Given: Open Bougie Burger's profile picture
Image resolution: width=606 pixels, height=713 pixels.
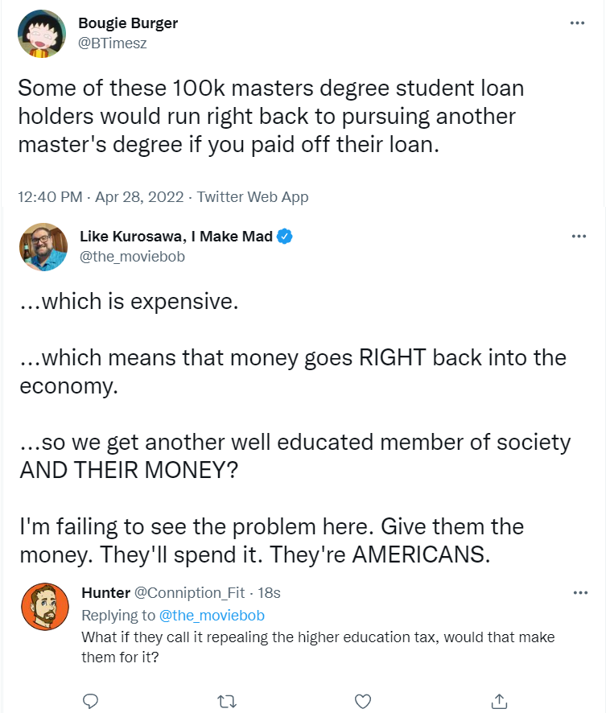Looking at the screenshot, I should [42, 34].
